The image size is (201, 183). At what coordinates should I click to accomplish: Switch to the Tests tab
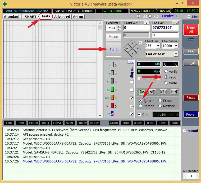pos(46,16)
